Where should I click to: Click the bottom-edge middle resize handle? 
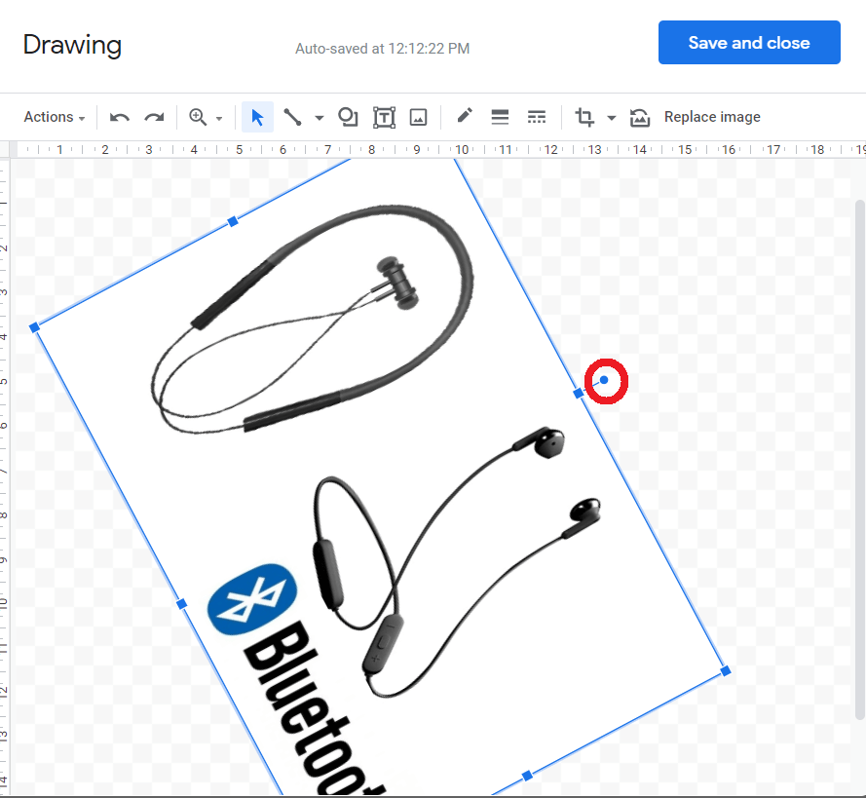527,776
